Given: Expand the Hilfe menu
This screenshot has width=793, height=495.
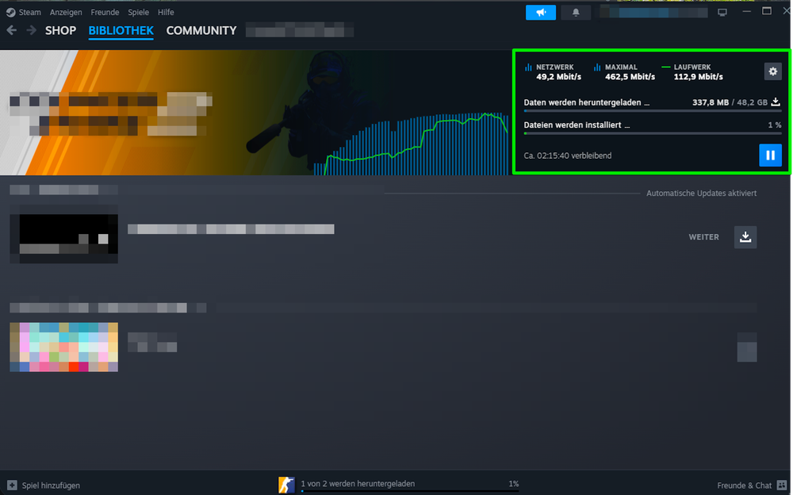Looking at the screenshot, I should pos(166,13).
